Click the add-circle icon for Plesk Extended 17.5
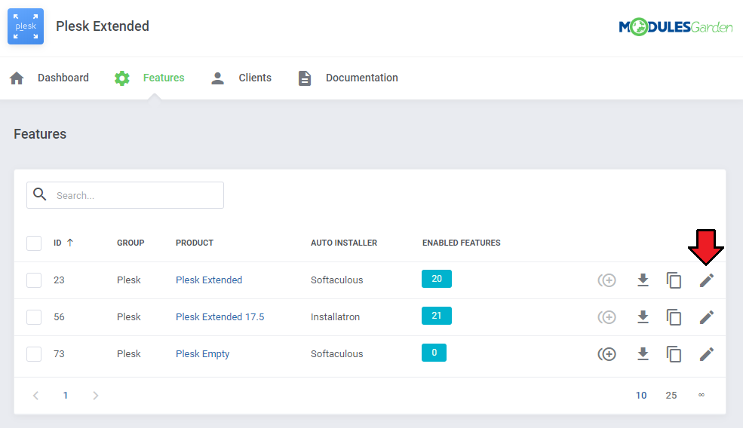The width and height of the screenshot is (743, 428). pyautogui.click(x=607, y=317)
